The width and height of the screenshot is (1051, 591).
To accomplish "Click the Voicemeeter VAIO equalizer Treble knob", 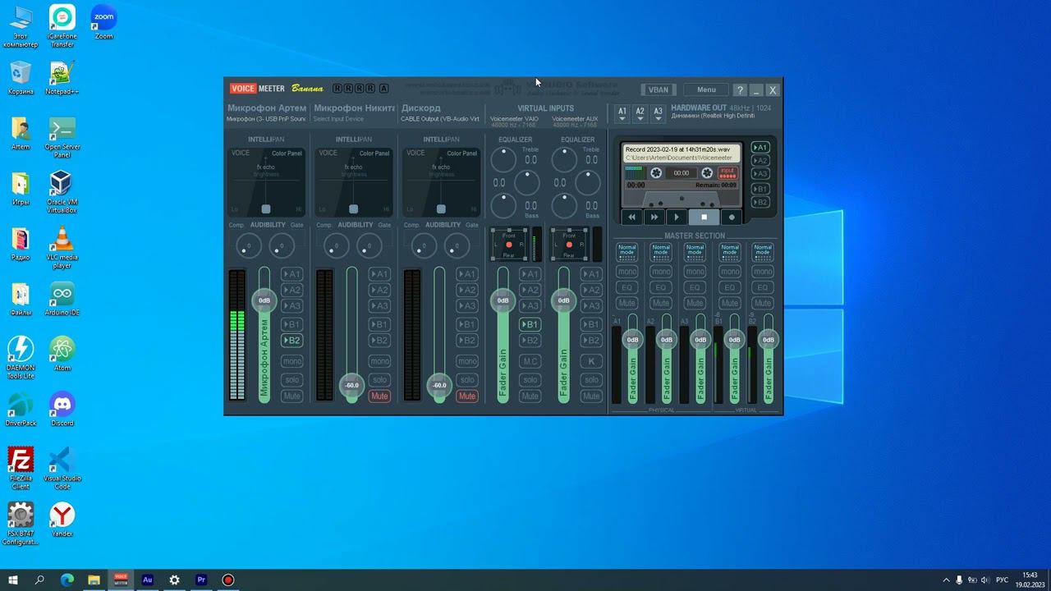I will point(504,160).
